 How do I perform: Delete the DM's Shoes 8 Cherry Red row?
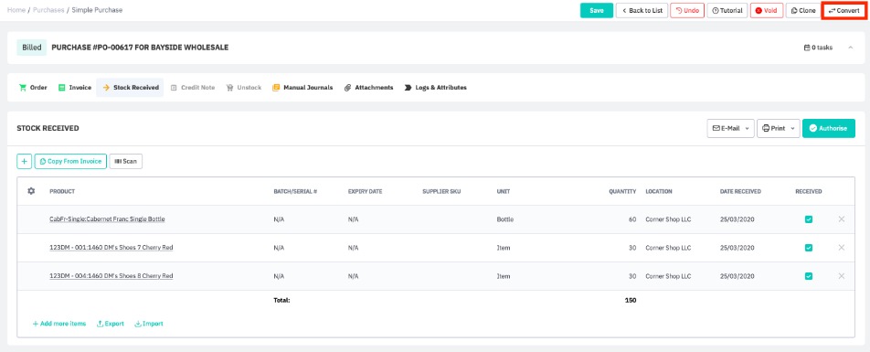pos(841,276)
